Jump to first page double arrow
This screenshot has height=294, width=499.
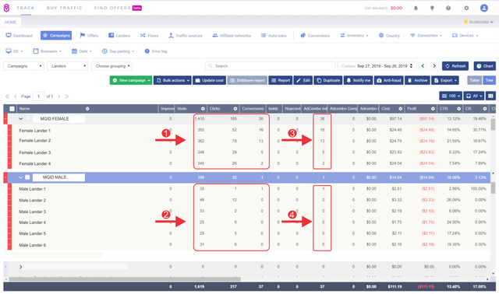pyautogui.click(x=7, y=96)
